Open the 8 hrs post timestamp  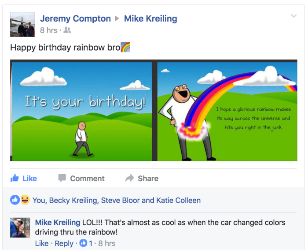point(48,30)
